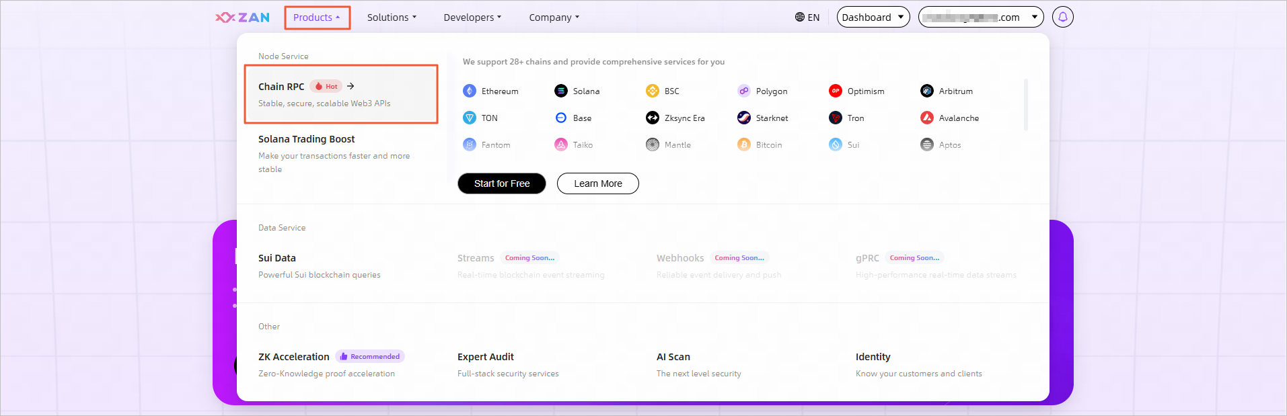Click 'Full-stack security services' description
The image size is (1287, 416).
click(x=508, y=373)
